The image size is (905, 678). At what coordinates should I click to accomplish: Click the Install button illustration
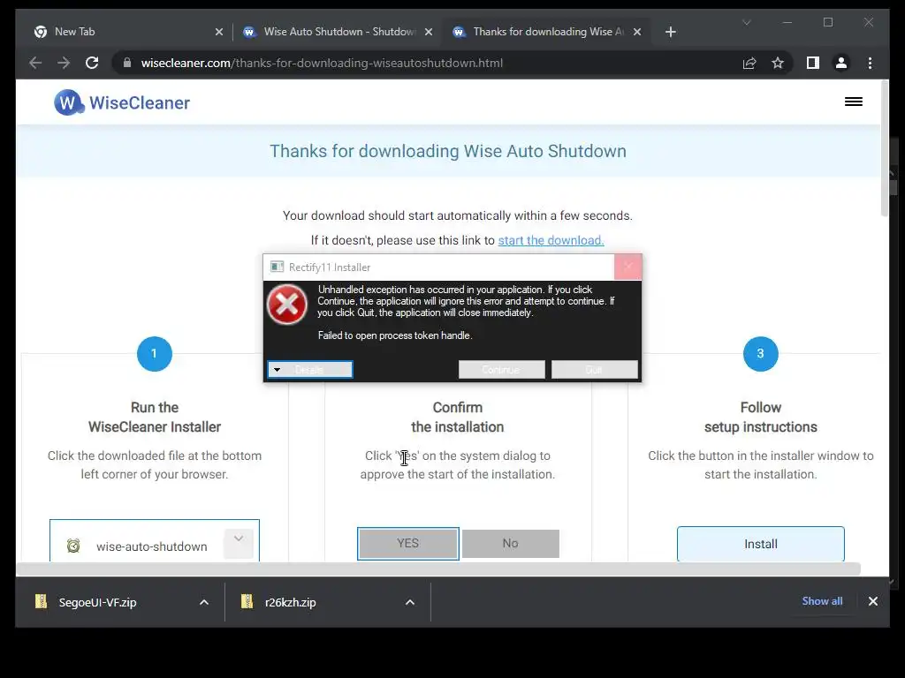(761, 544)
